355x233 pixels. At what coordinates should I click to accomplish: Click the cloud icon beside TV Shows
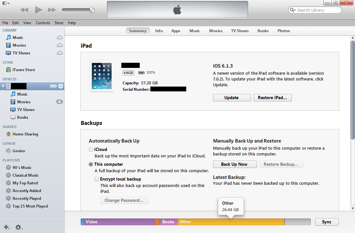[x=60, y=53]
